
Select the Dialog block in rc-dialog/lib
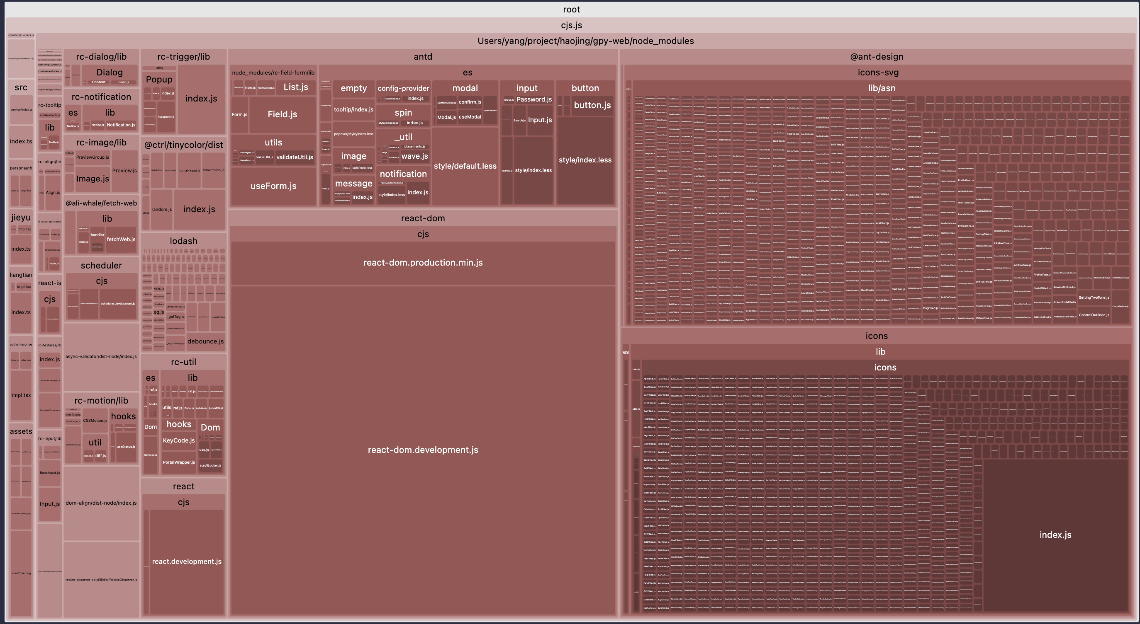pyautogui.click(x=109, y=72)
